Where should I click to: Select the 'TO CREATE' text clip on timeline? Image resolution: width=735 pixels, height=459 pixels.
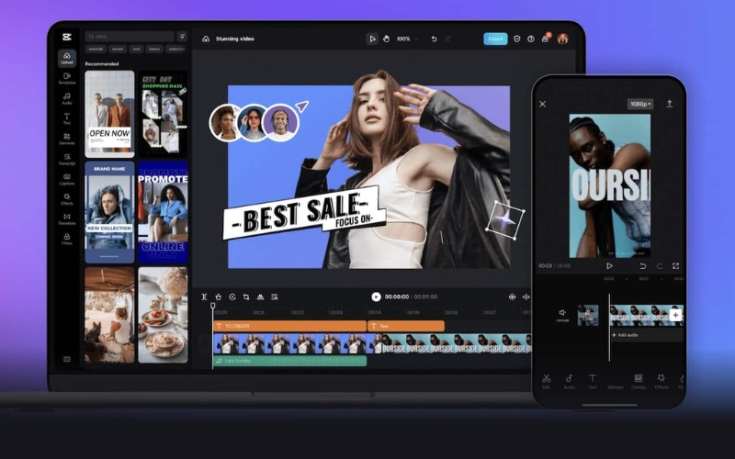pyautogui.click(x=289, y=326)
